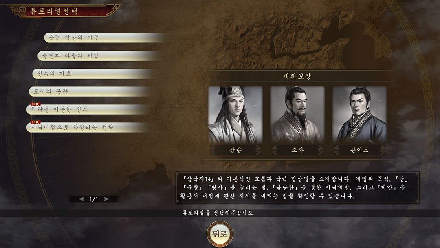Click the 장량 name plate
The height and width of the screenshot is (248, 440).
pos(235,150)
